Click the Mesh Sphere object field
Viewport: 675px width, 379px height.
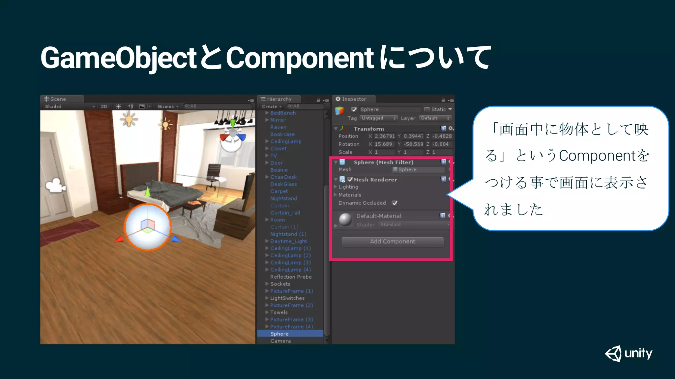tap(418, 169)
